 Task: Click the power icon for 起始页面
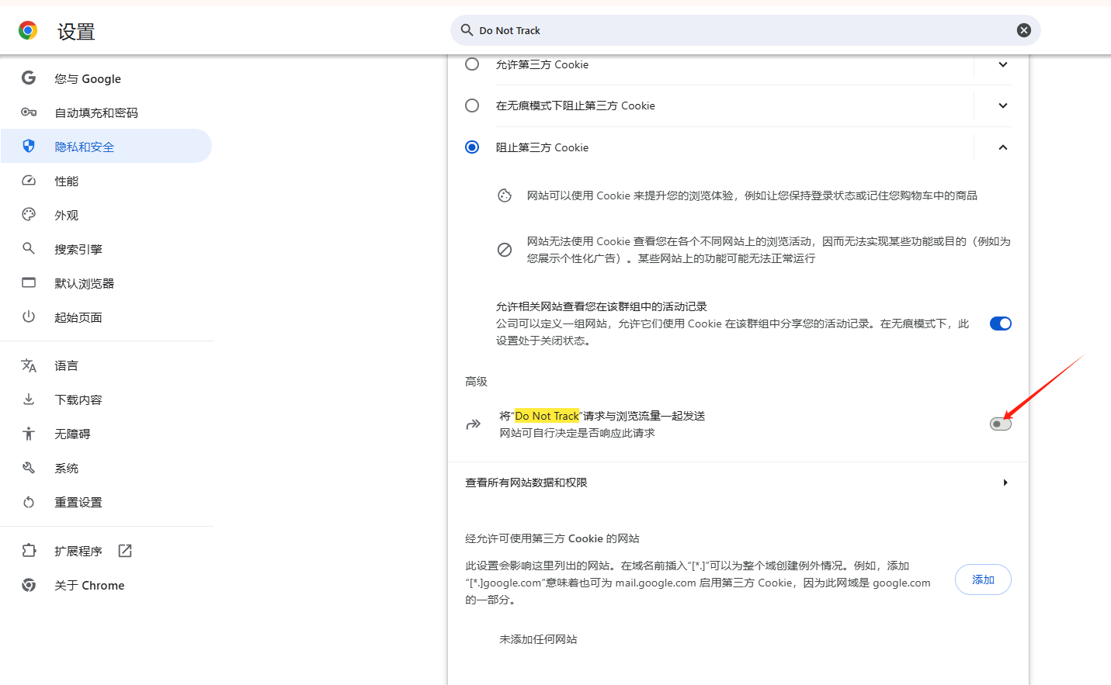point(29,317)
